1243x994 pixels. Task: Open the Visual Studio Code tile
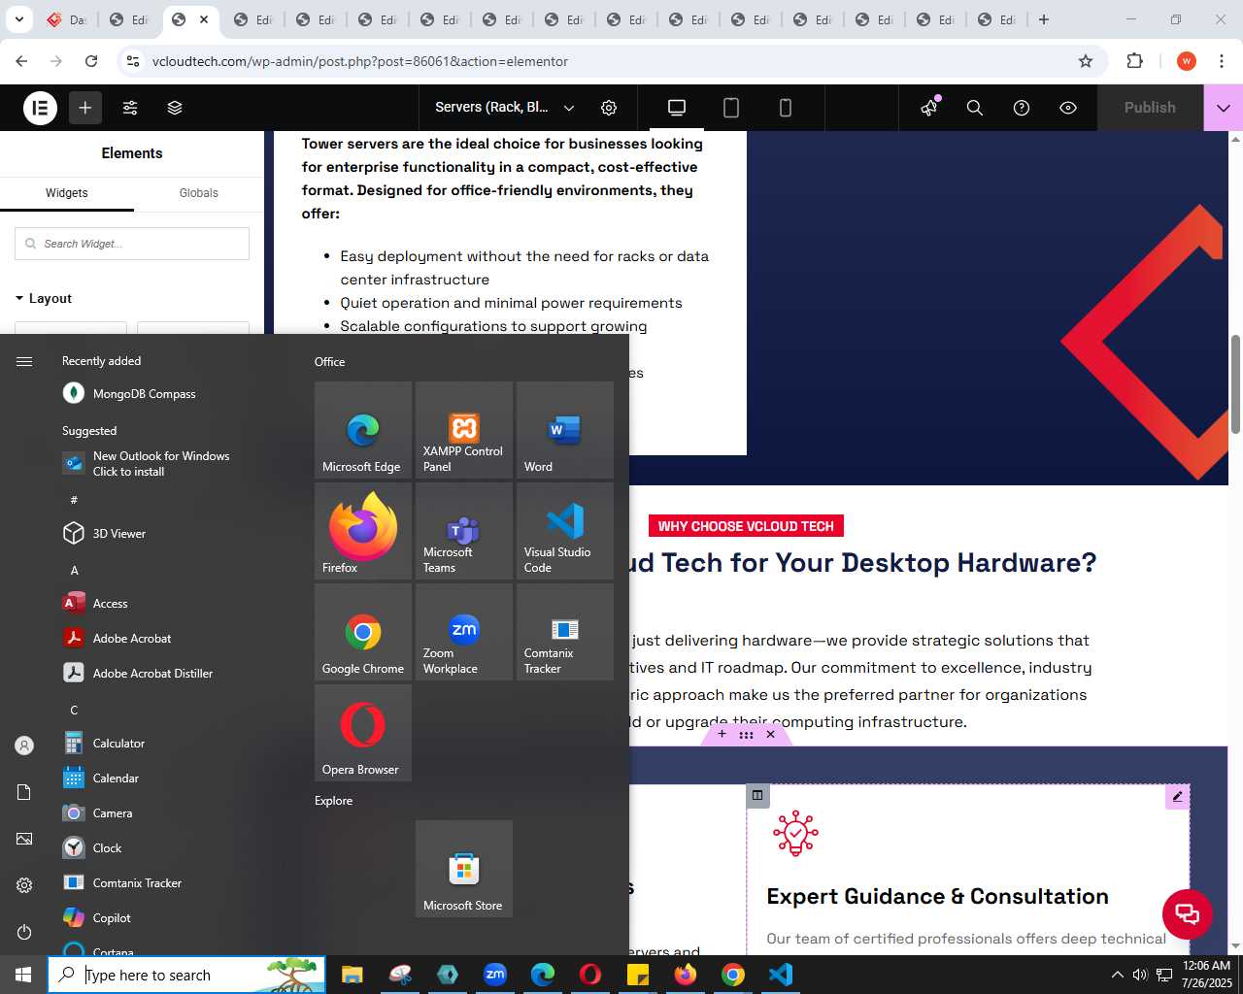(565, 531)
